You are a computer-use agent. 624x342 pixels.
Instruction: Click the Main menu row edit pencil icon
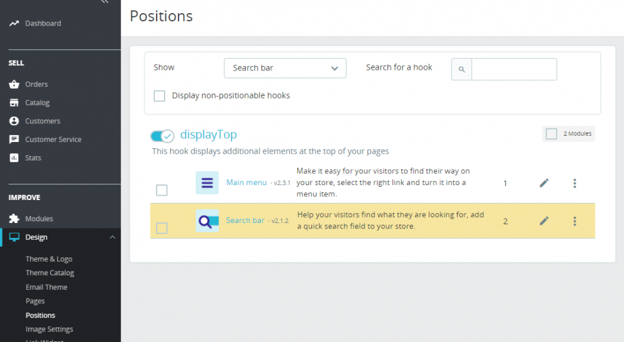[544, 183]
